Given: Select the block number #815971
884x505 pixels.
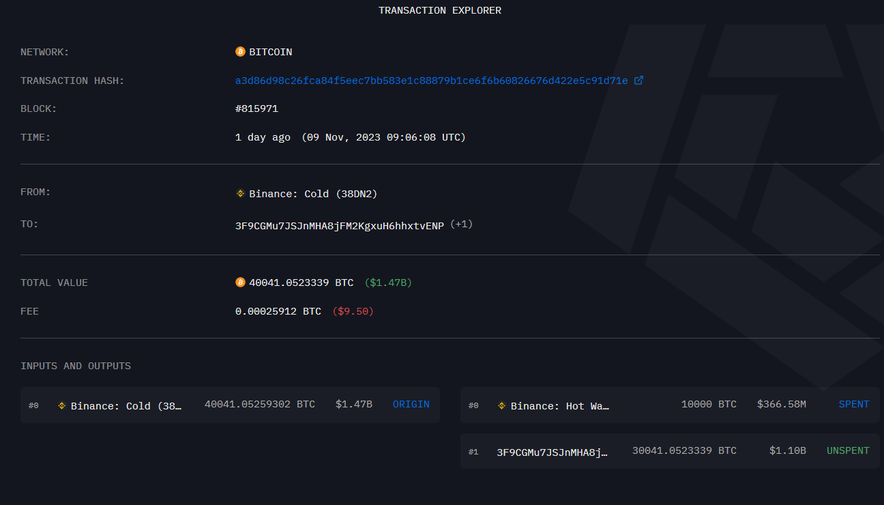Looking at the screenshot, I should [256, 109].
